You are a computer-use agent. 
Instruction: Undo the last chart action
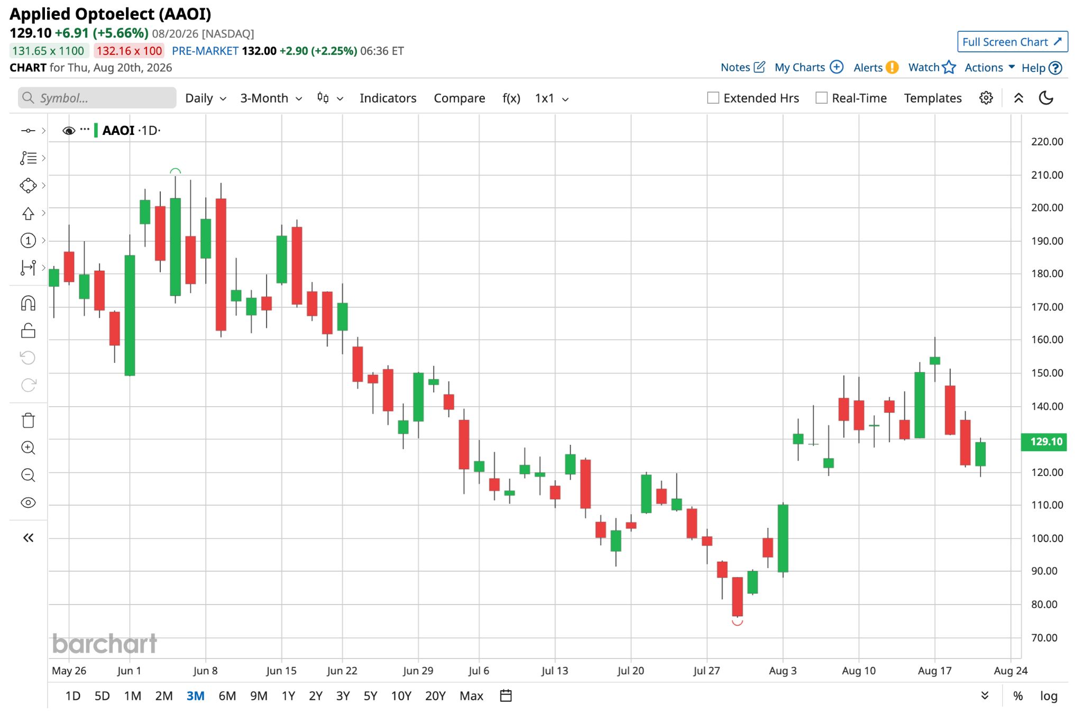pyautogui.click(x=28, y=358)
